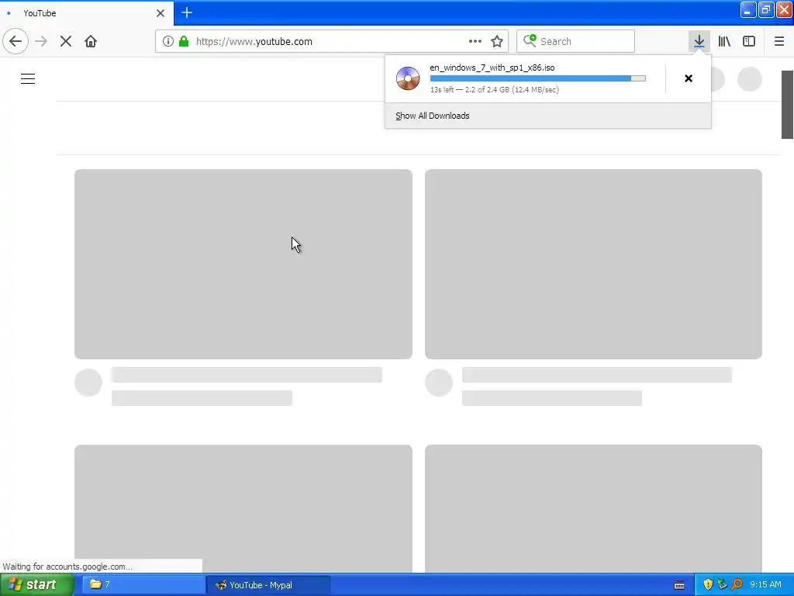Viewport: 794px width, 596px height.
Task: Click the 9:15 AM clock
Action: tap(765, 585)
